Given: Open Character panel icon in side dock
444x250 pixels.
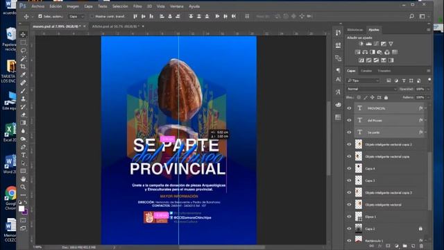Looking at the screenshot, I should 338,80.
